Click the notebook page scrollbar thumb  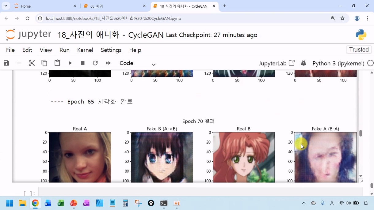point(372,186)
